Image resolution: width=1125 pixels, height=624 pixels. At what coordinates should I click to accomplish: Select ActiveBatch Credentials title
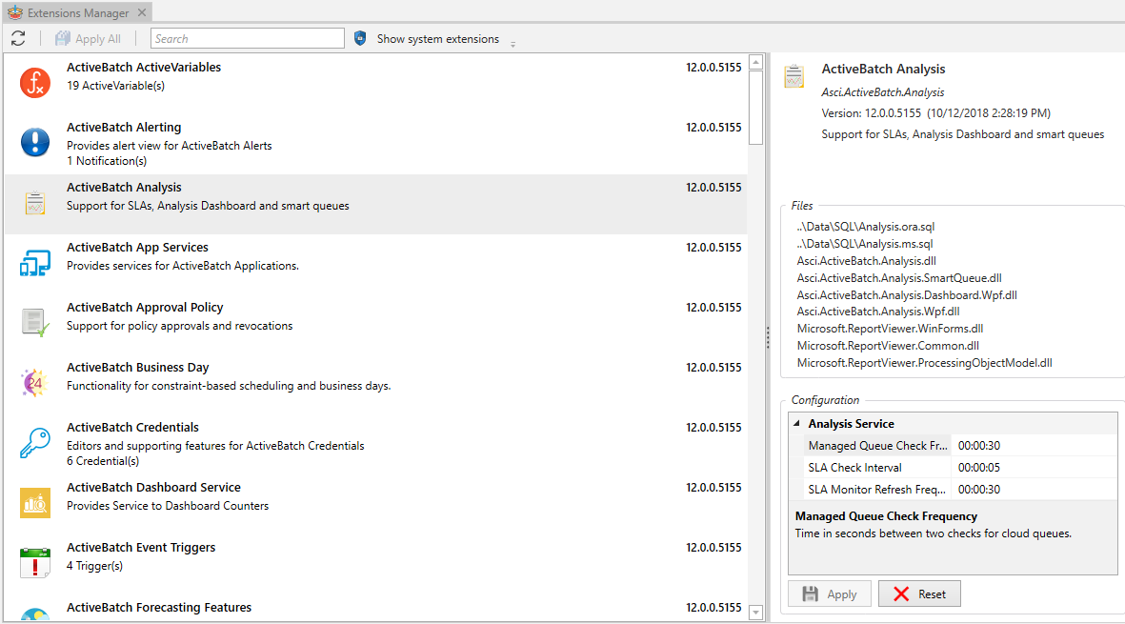tap(132, 428)
